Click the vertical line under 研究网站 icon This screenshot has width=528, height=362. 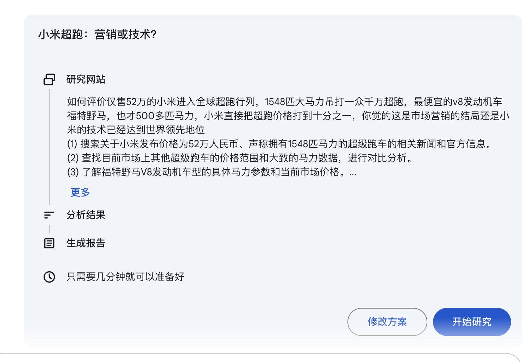[50, 147]
